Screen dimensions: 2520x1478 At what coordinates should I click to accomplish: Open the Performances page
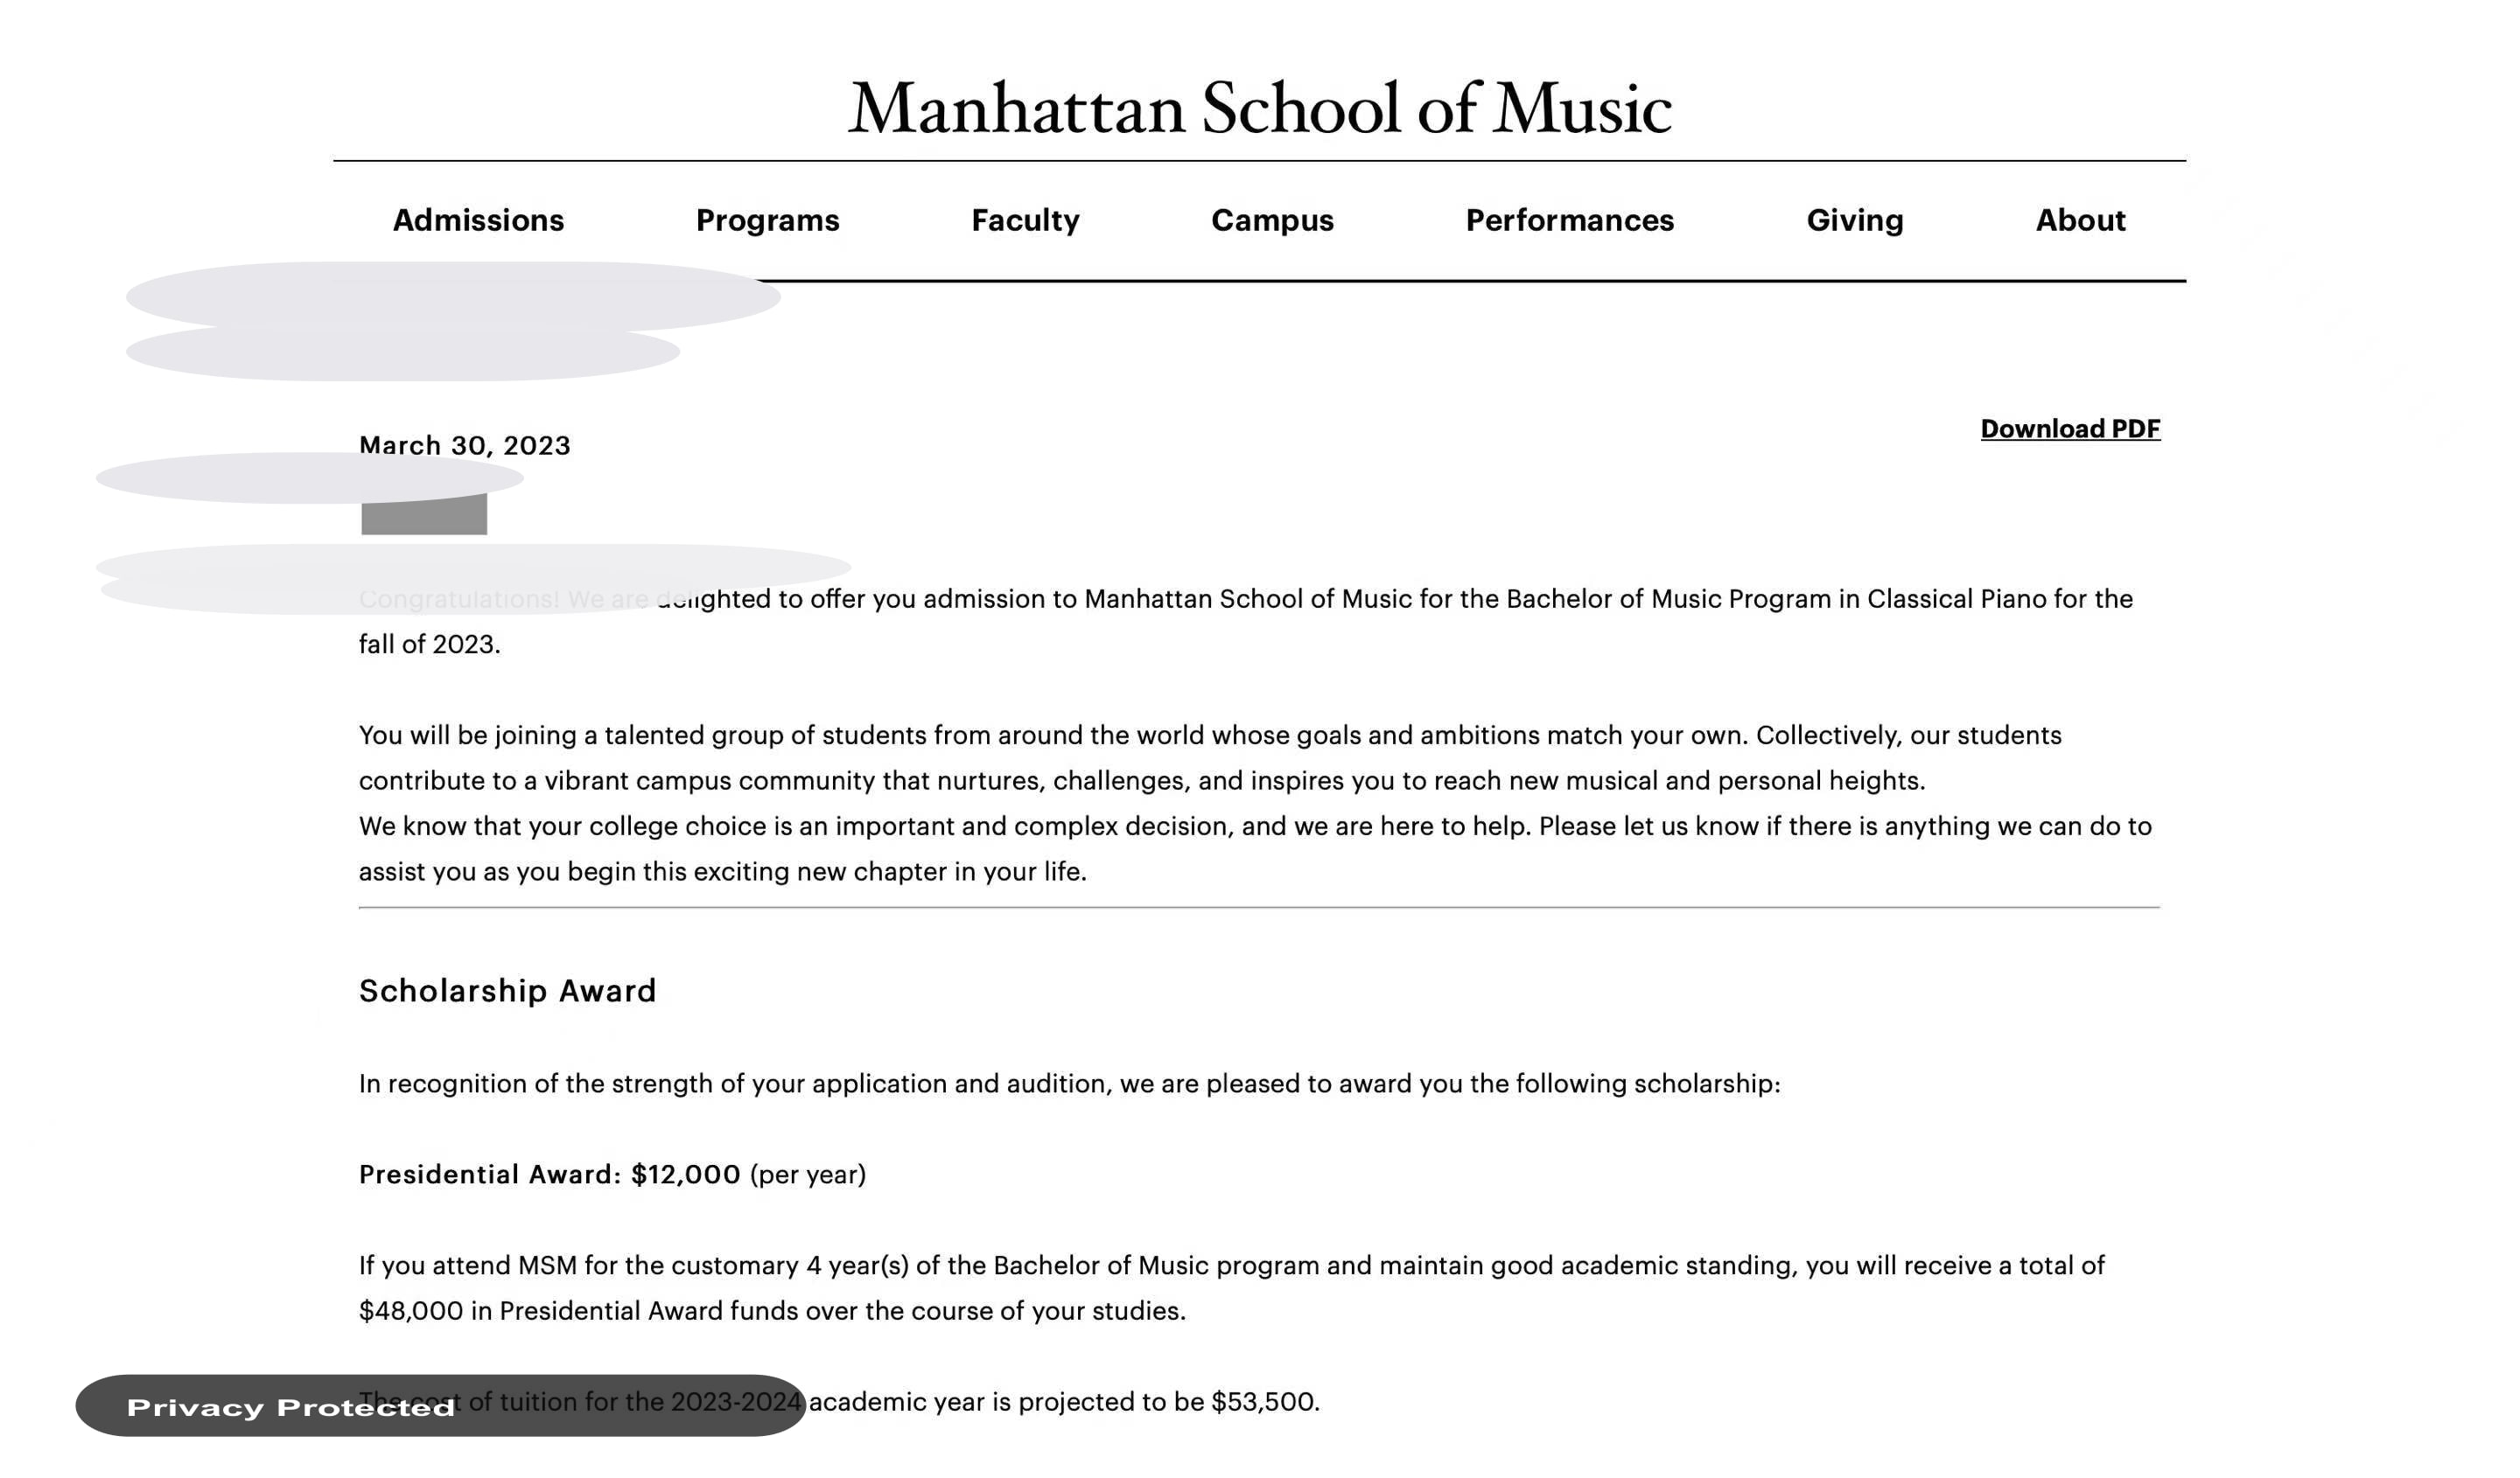(x=1569, y=220)
